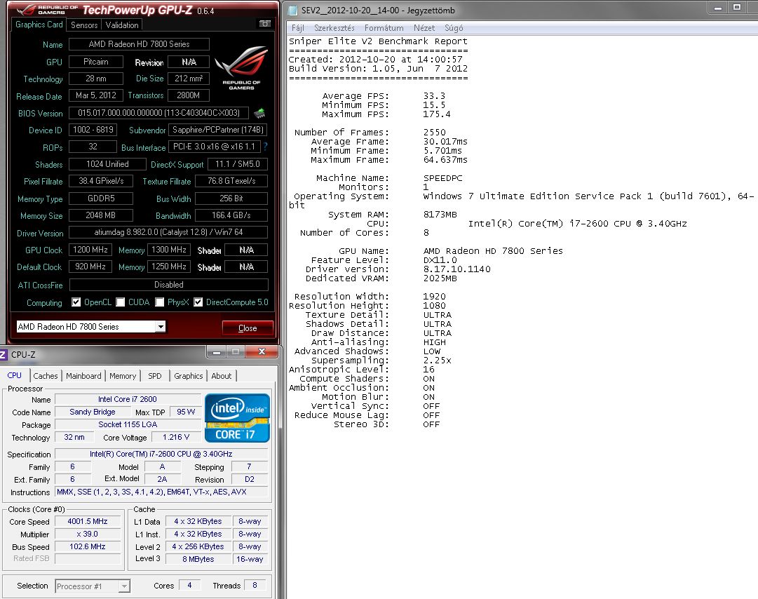Open the Graphics tab in CPU-Z

coord(189,376)
